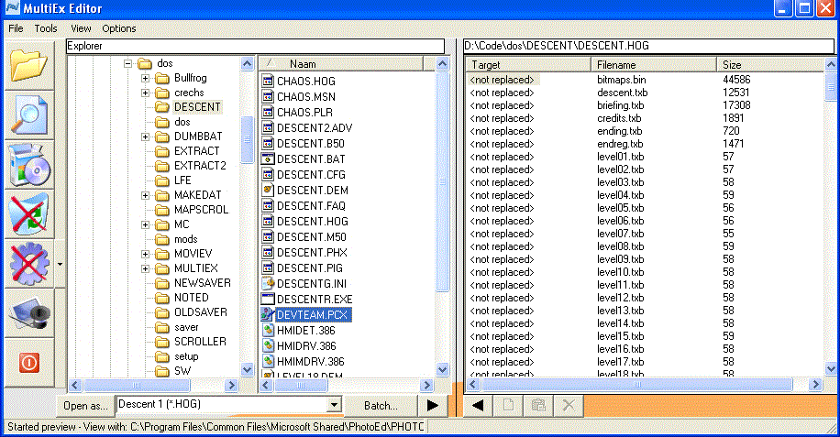
Task: Click down arrow of archive list scrollbar
Action: coord(830,368)
